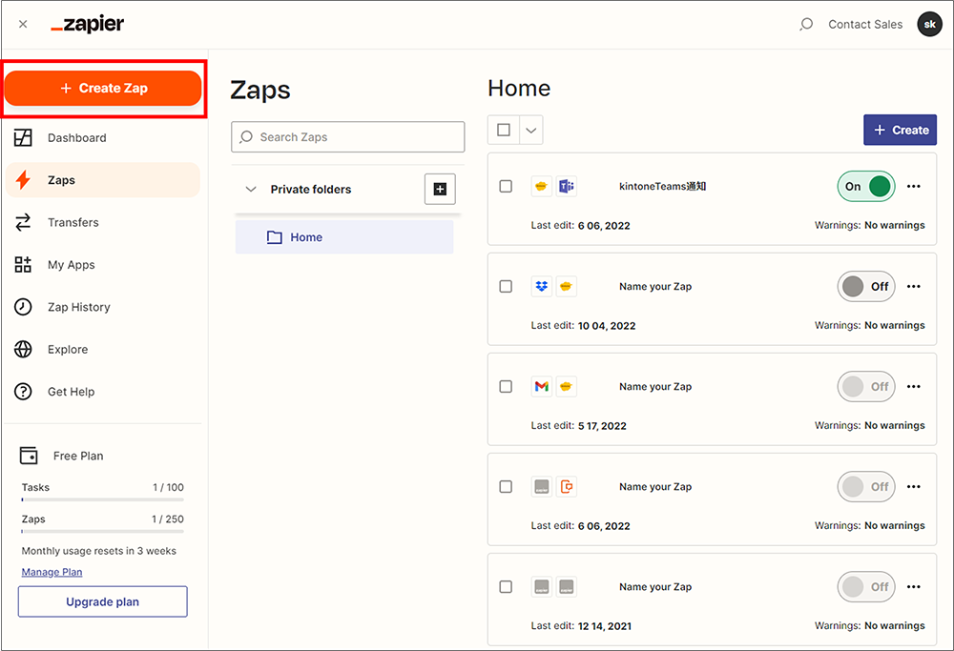Click the kintone icon on kintoneTeams通知 Zap

tap(542, 186)
